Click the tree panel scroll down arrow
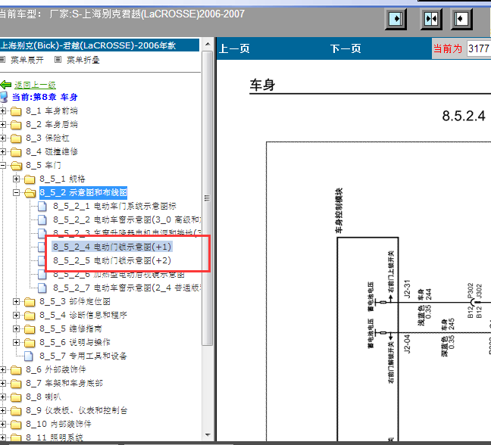 [x=208, y=434]
